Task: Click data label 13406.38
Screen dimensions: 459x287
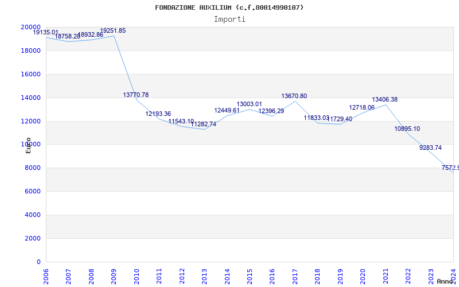Action: tap(385, 99)
